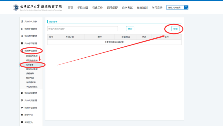Select 考试通知单 in the sidebar submenu

[x=31, y=82]
